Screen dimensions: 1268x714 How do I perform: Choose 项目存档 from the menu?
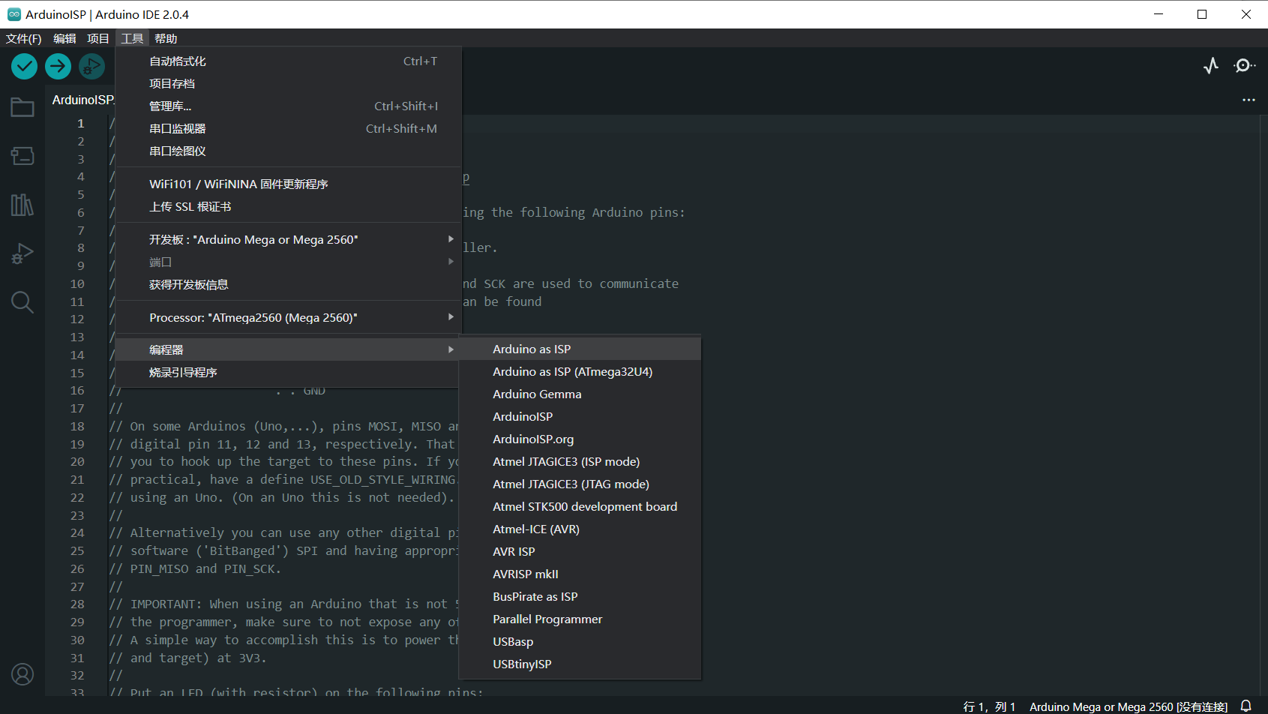tap(289, 84)
